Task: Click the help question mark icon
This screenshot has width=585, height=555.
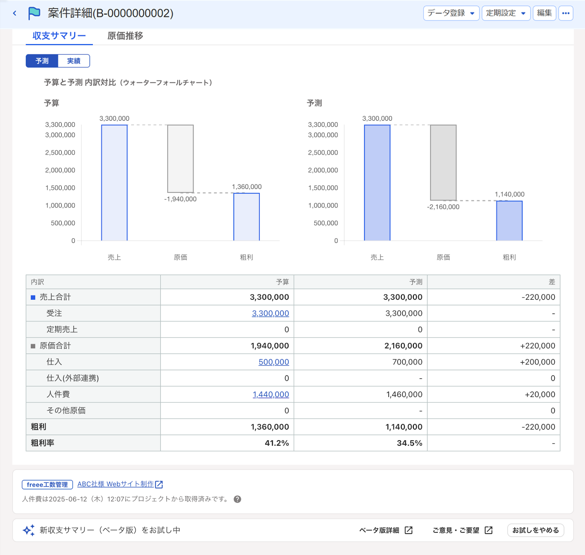Action: (x=237, y=499)
